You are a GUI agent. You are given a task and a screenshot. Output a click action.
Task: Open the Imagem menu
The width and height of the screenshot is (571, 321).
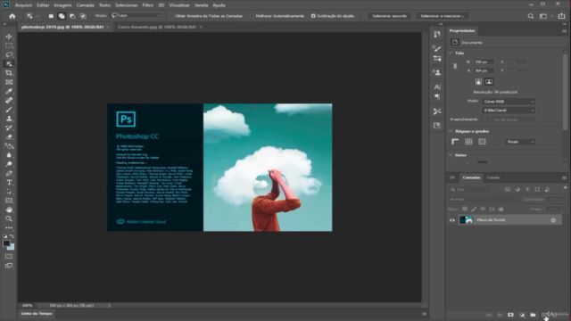pos(62,5)
